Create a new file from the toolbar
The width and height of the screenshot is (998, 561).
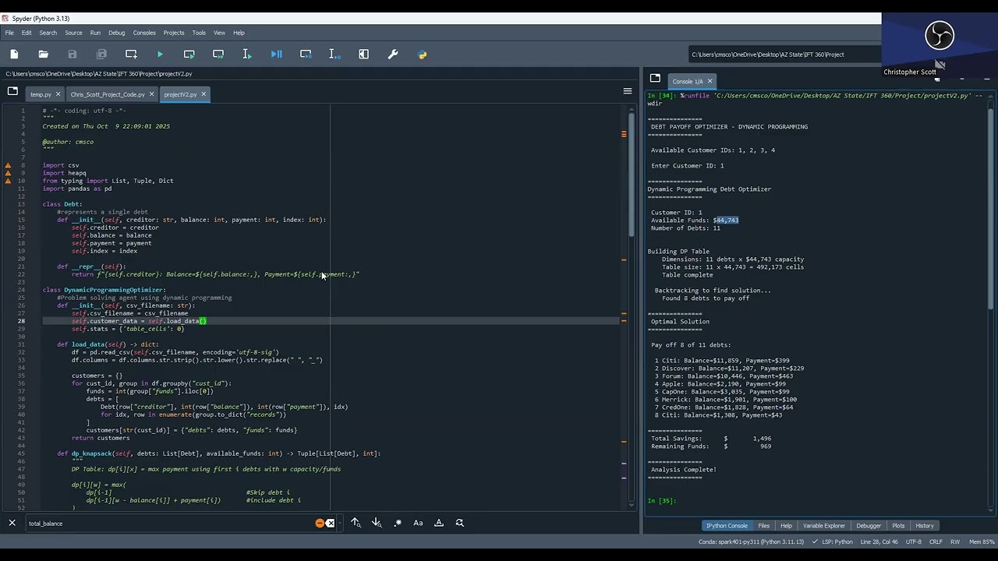click(x=14, y=55)
